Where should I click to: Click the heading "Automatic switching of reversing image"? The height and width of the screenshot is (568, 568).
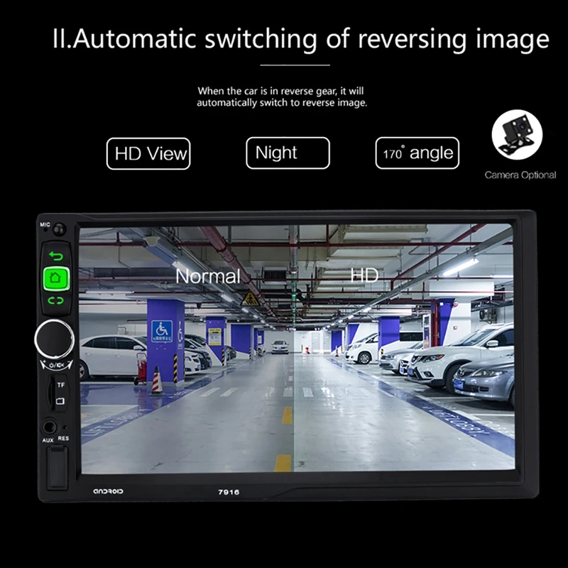[300, 39]
